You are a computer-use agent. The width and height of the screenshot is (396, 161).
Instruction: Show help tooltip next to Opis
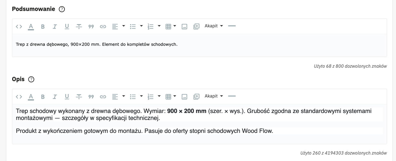[31, 79]
